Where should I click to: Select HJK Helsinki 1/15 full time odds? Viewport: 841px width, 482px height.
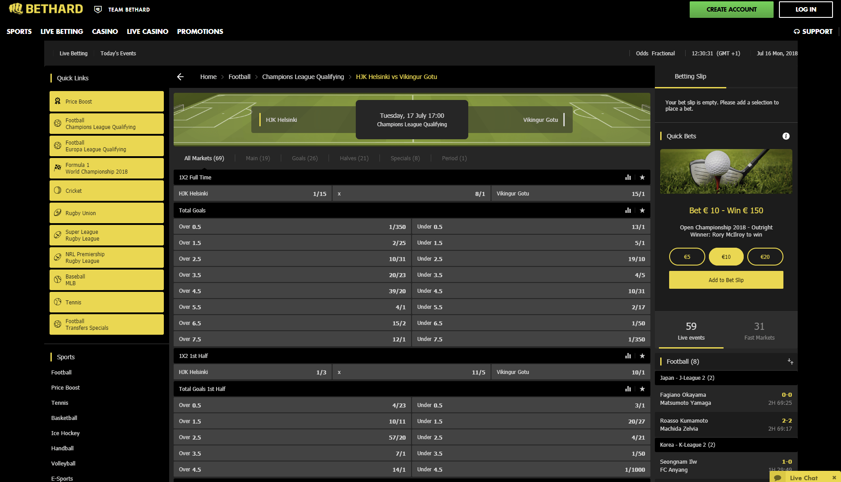pos(252,194)
